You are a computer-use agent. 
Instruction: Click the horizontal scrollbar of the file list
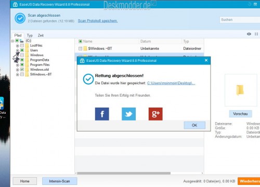(124, 173)
